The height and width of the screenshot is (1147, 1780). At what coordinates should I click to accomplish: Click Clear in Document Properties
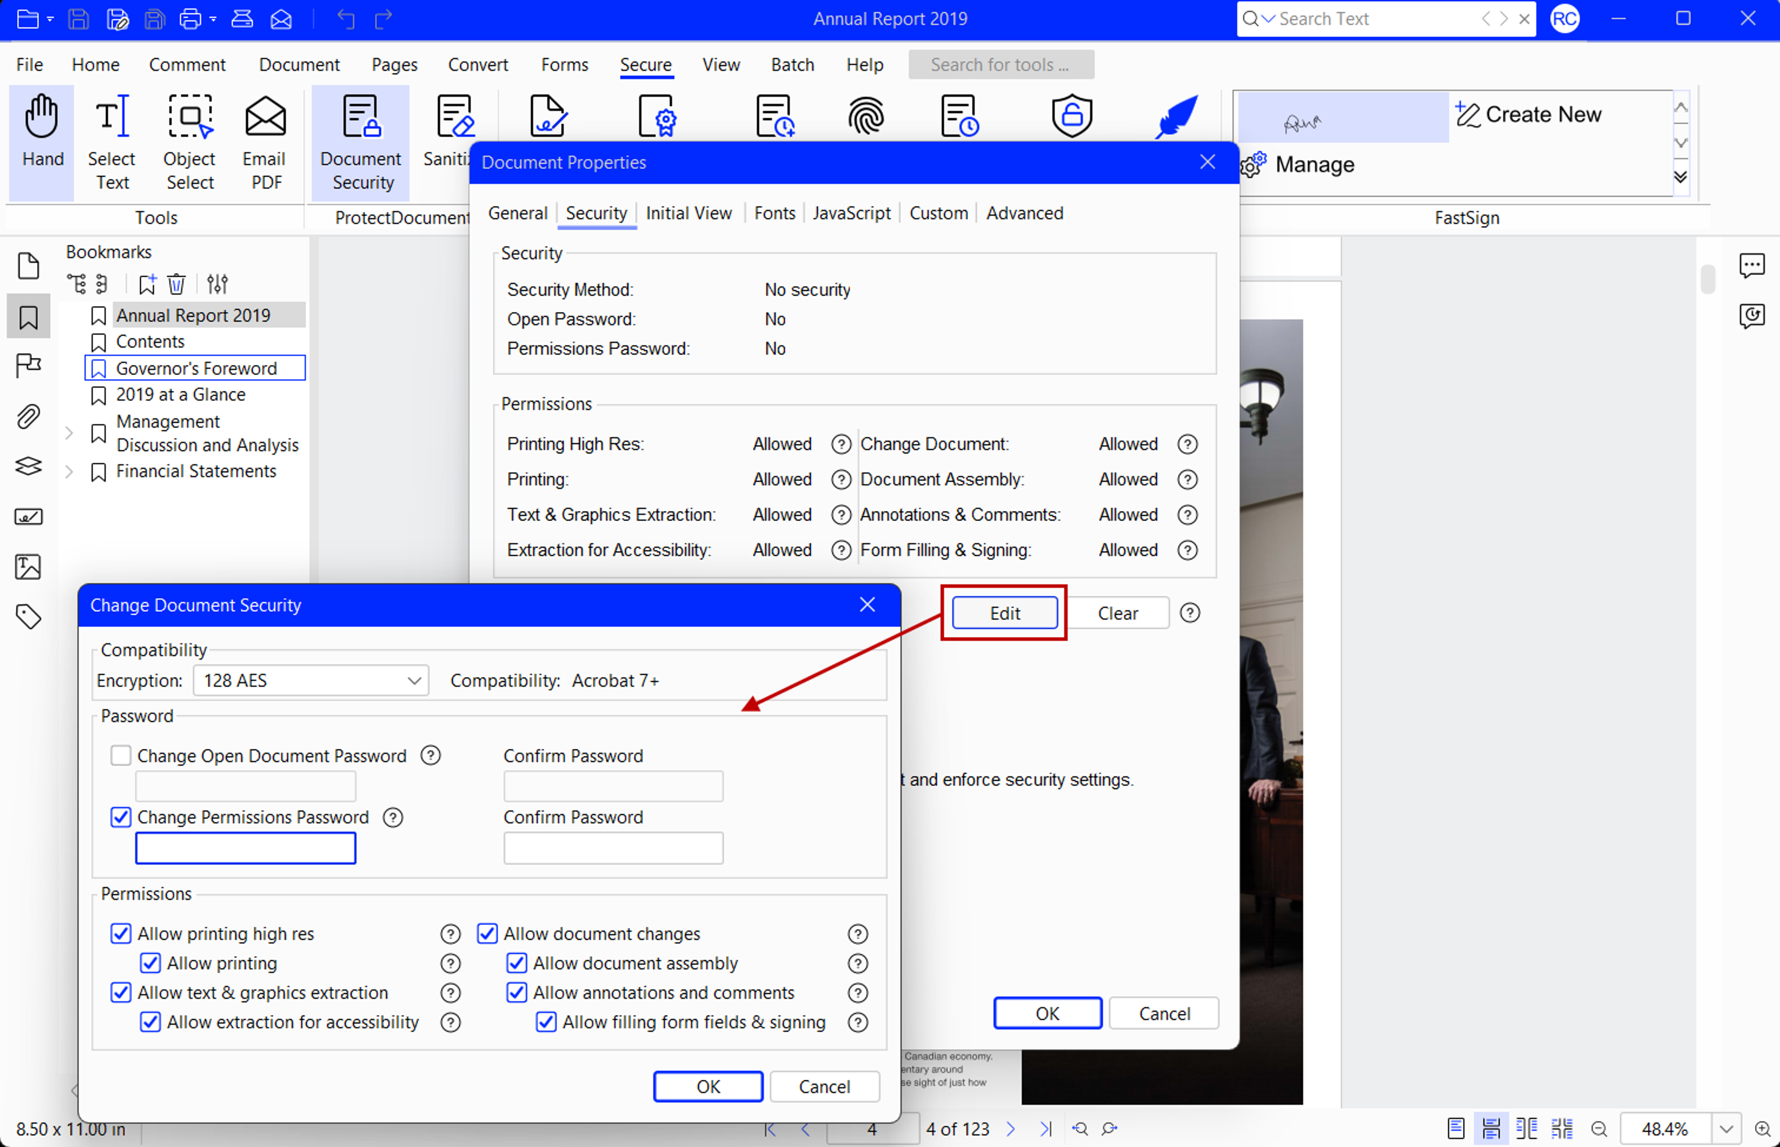(x=1118, y=613)
